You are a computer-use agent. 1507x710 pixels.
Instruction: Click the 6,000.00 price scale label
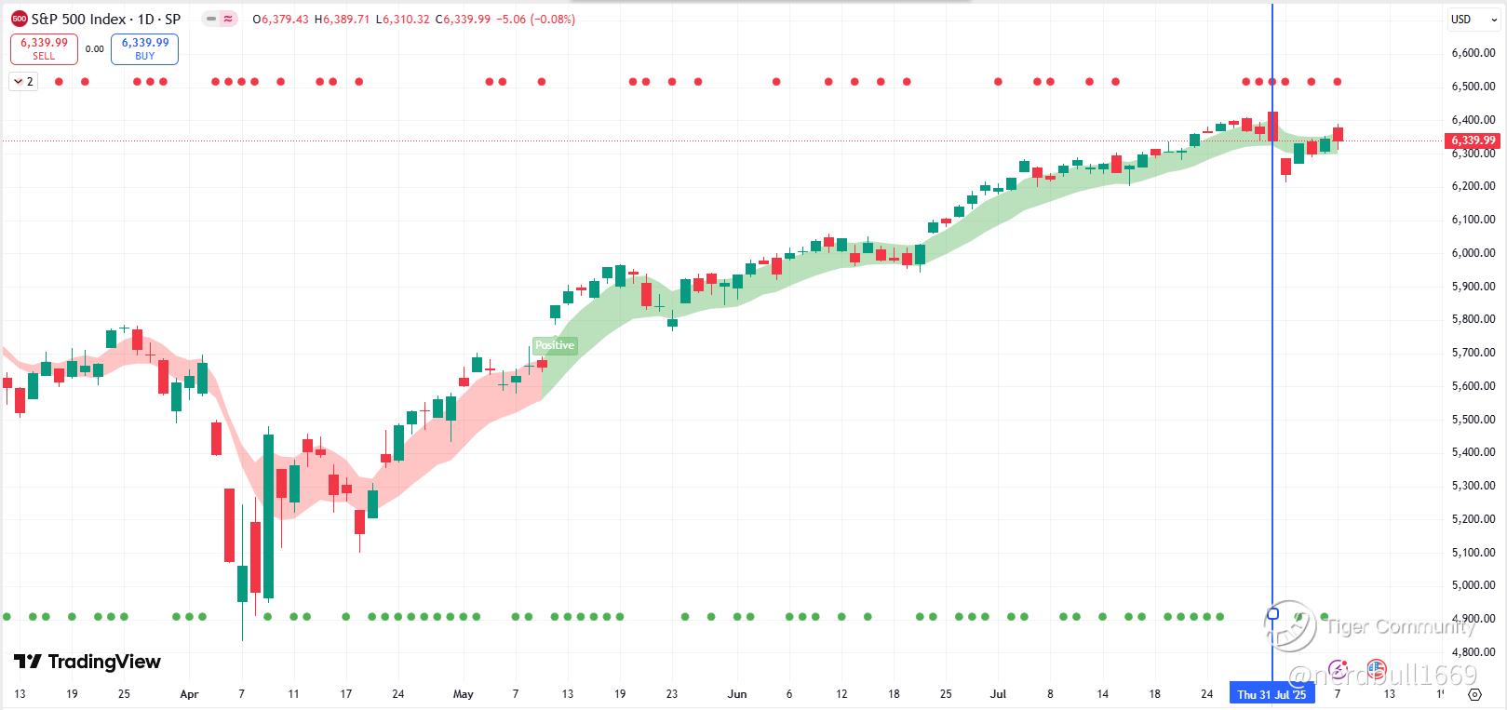[x=1473, y=253]
